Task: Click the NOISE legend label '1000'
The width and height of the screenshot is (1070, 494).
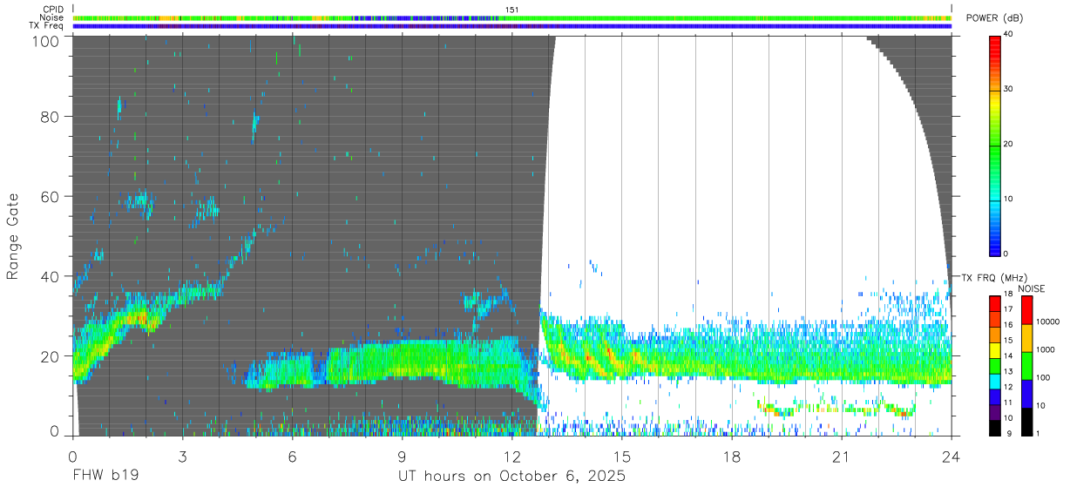Action: (1046, 349)
